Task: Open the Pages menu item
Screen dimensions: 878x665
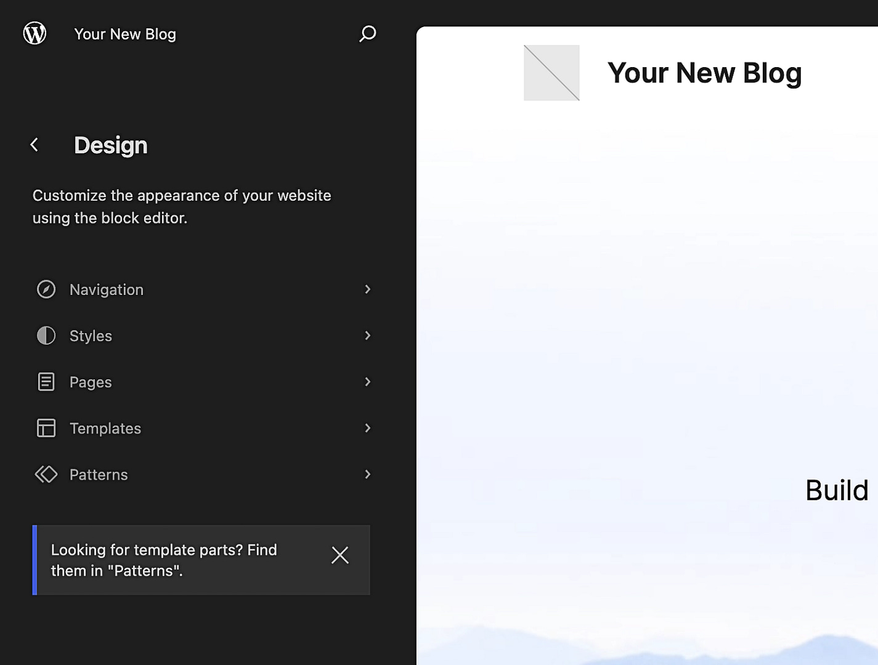Action: (x=203, y=382)
